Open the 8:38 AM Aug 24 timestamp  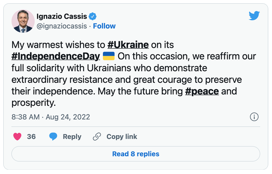pos(50,117)
